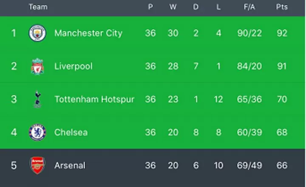This screenshot has width=306, height=187.
Task: Sort by the Pts column header
Action: click(282, 7)
